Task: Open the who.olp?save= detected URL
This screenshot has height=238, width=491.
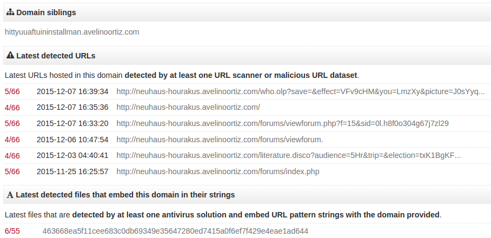Action: (300, 91)
